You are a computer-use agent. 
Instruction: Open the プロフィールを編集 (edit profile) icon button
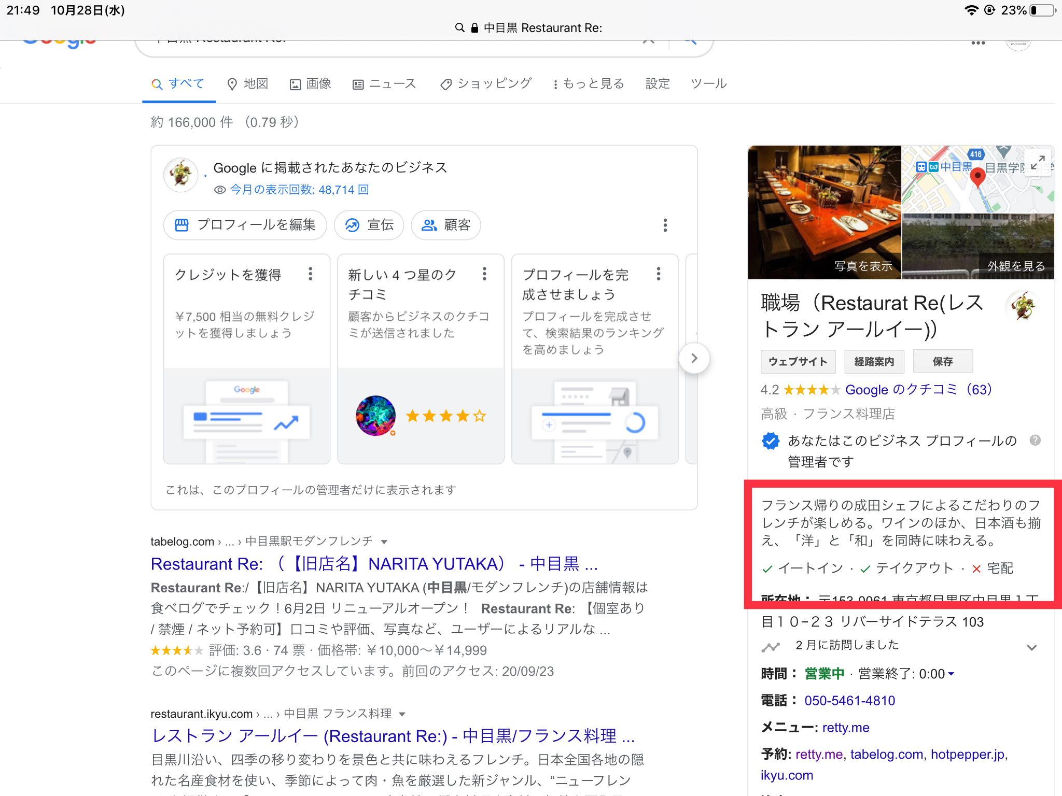(x=181, y=225)
